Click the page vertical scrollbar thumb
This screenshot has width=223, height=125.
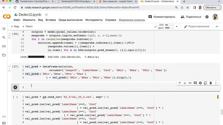pos(222,112)
